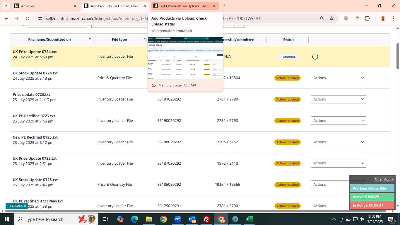Click the horizontal scrollbar at page bottom

196,211
